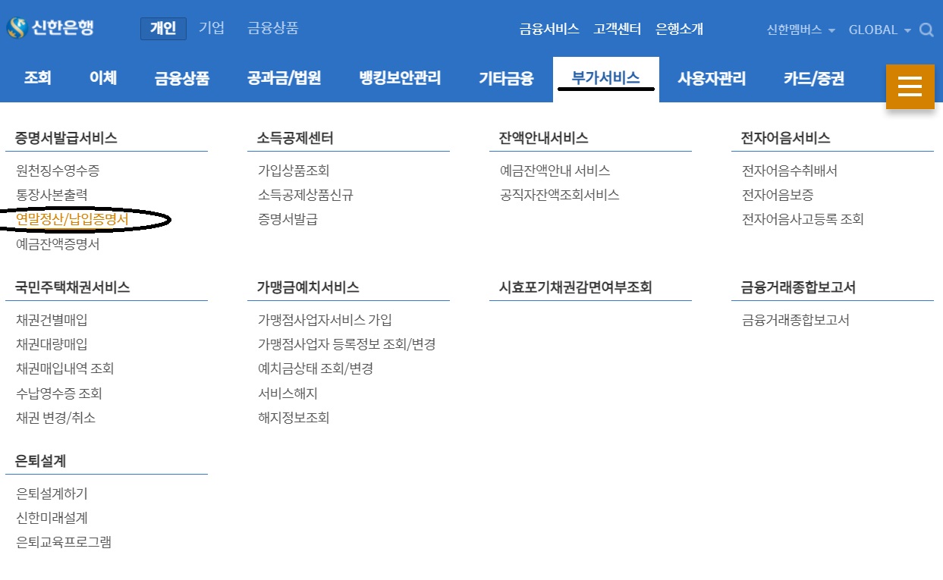Open the search magnifier icon
The width and height of the screenshot is (943, 580).
click(x=926, y=30)
